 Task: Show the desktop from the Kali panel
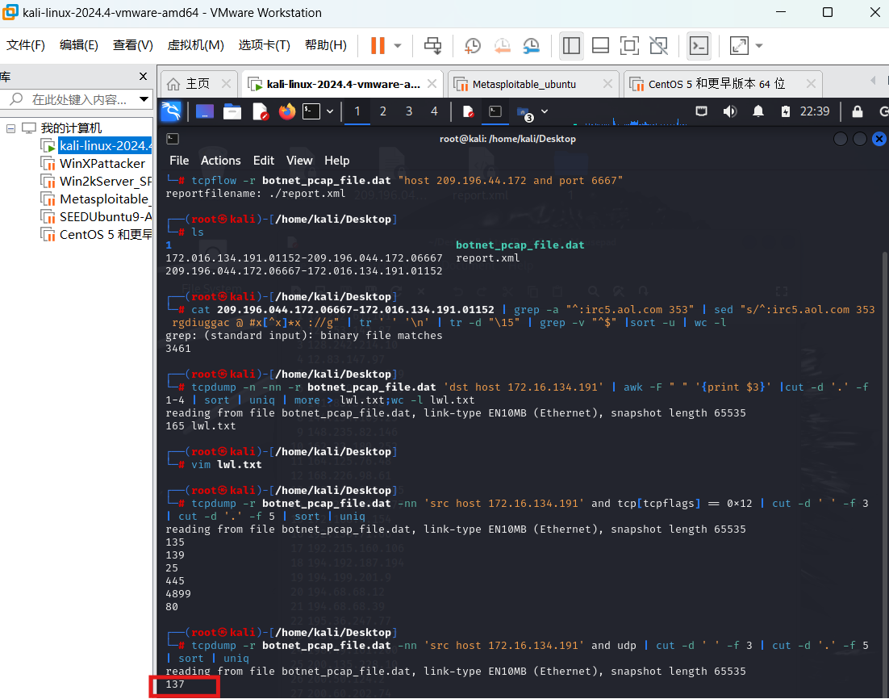tap(205, 111)
